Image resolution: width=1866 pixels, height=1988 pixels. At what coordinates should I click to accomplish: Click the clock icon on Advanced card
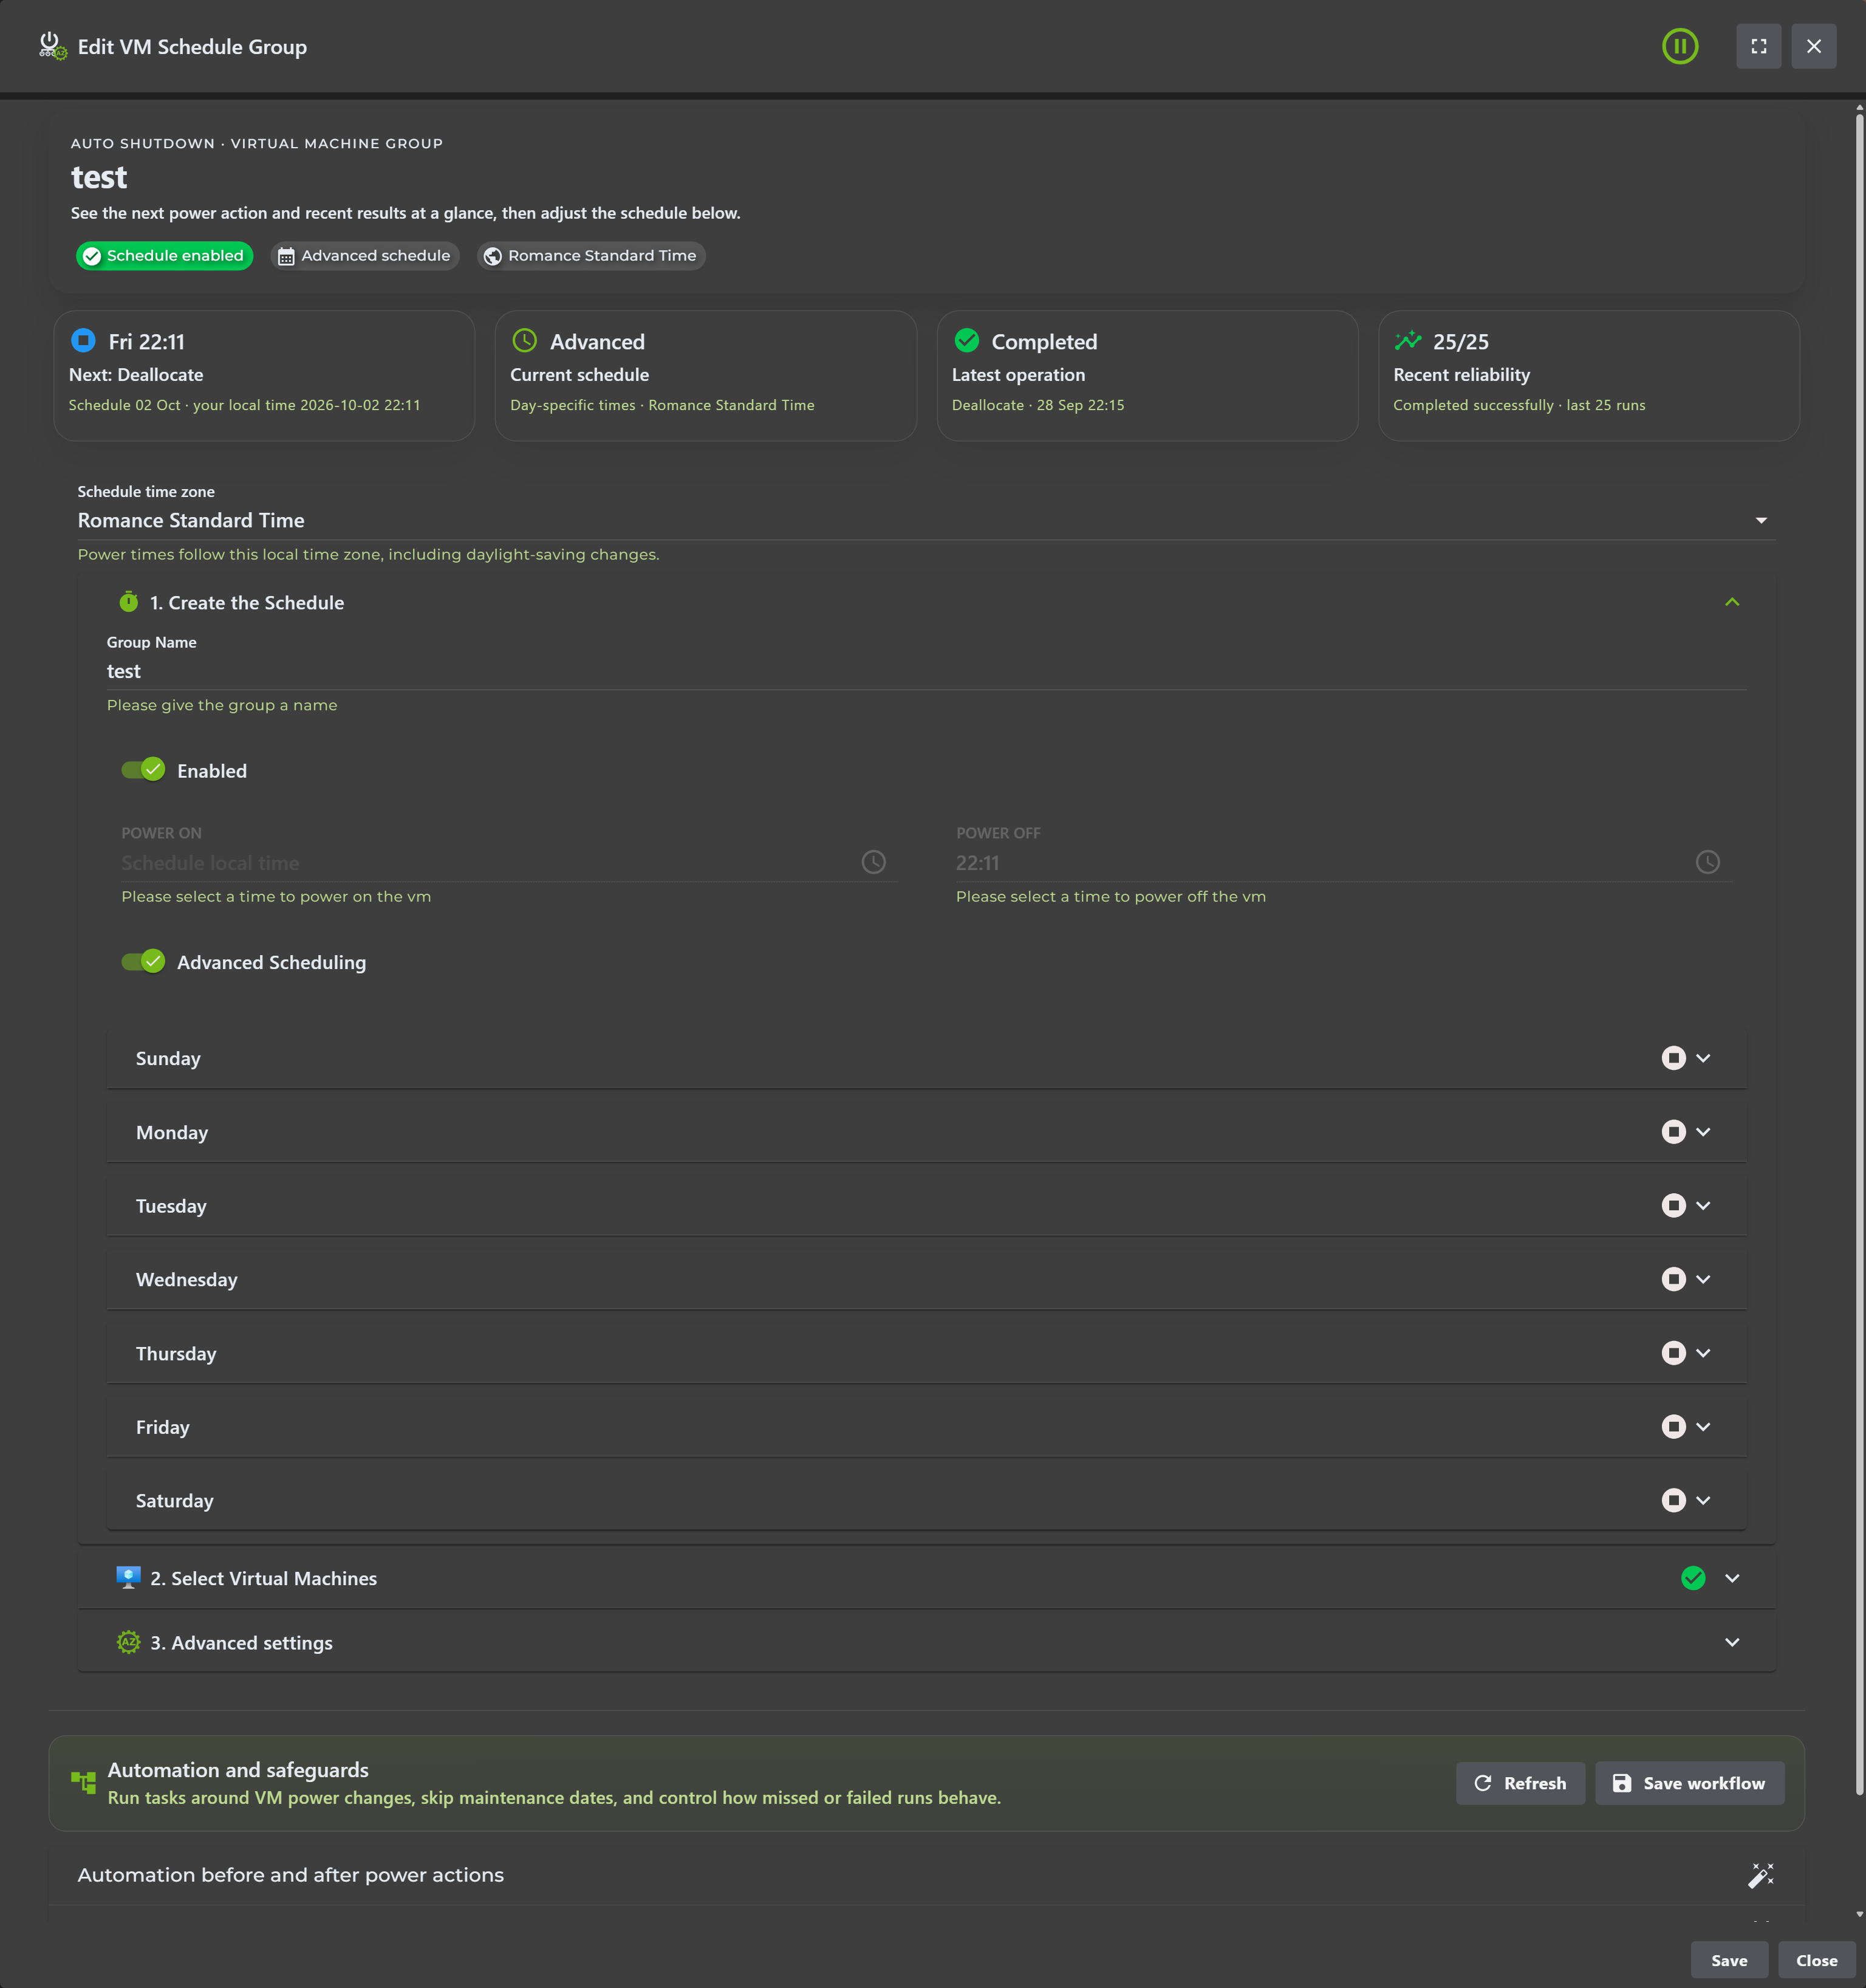pos(524,340)
